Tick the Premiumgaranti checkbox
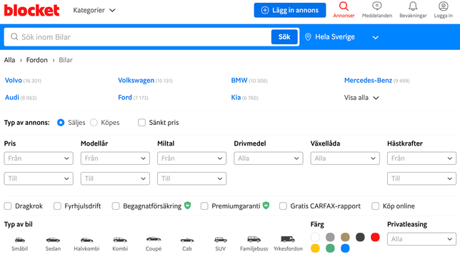Viewport: 460px width, 257px height. 204,206
